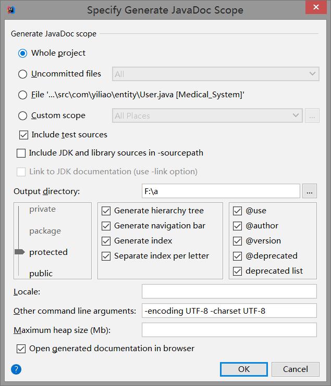Image resolution: width=331 pixels, height=386 pixels.
Task: Click the Locale input field
Action: (229, 291)
